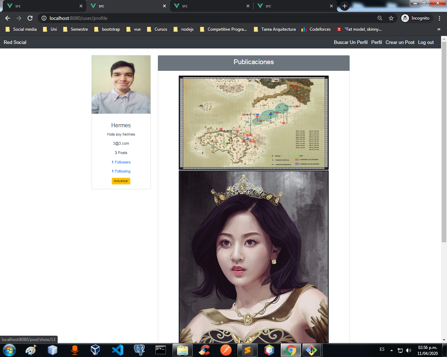Open the zoom magnifier icon in address bar

point(380,18)
